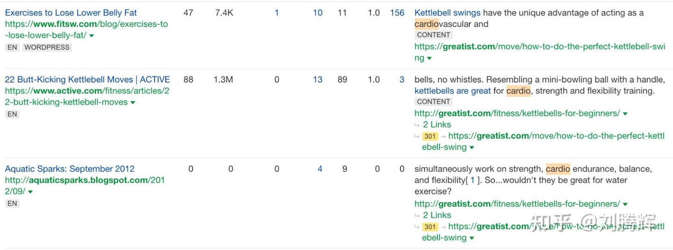673x250 pixels.
Task: Expand the caret after the greatist.com kettlebell-swing URL in the first row
Action: point(429,58)
